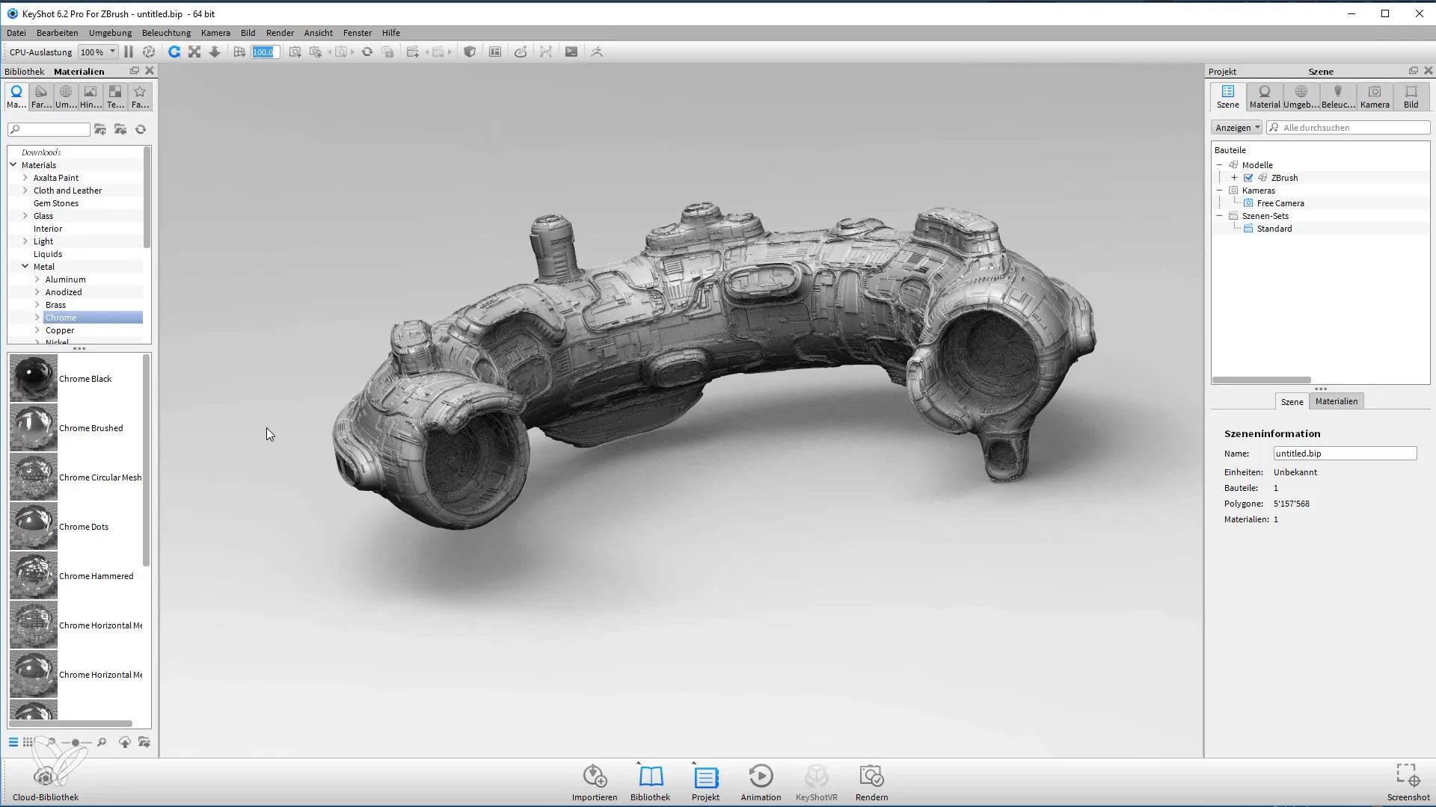Expand the Metal materials category
The width and height of the screenshot is (1436, 807).
tap(25, 266)
